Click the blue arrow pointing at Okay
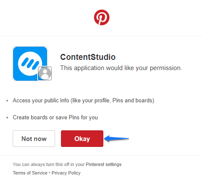This screenshot has height=183, width=202. click(x=116, y=138)
